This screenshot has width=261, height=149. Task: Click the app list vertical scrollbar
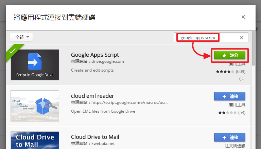[x=254, y=48]
